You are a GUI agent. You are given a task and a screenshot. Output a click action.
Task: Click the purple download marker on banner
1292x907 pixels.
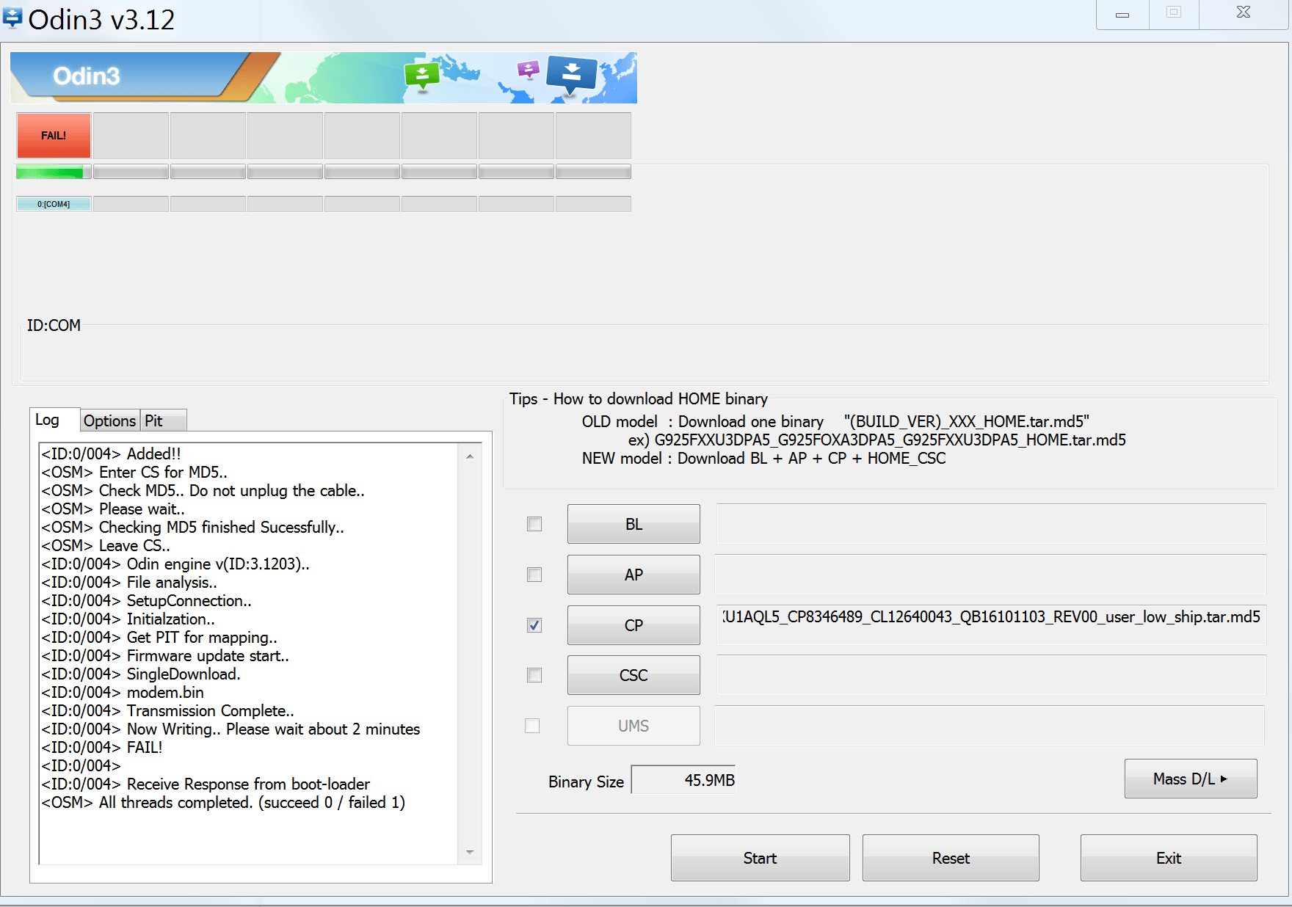pos(528,70)
